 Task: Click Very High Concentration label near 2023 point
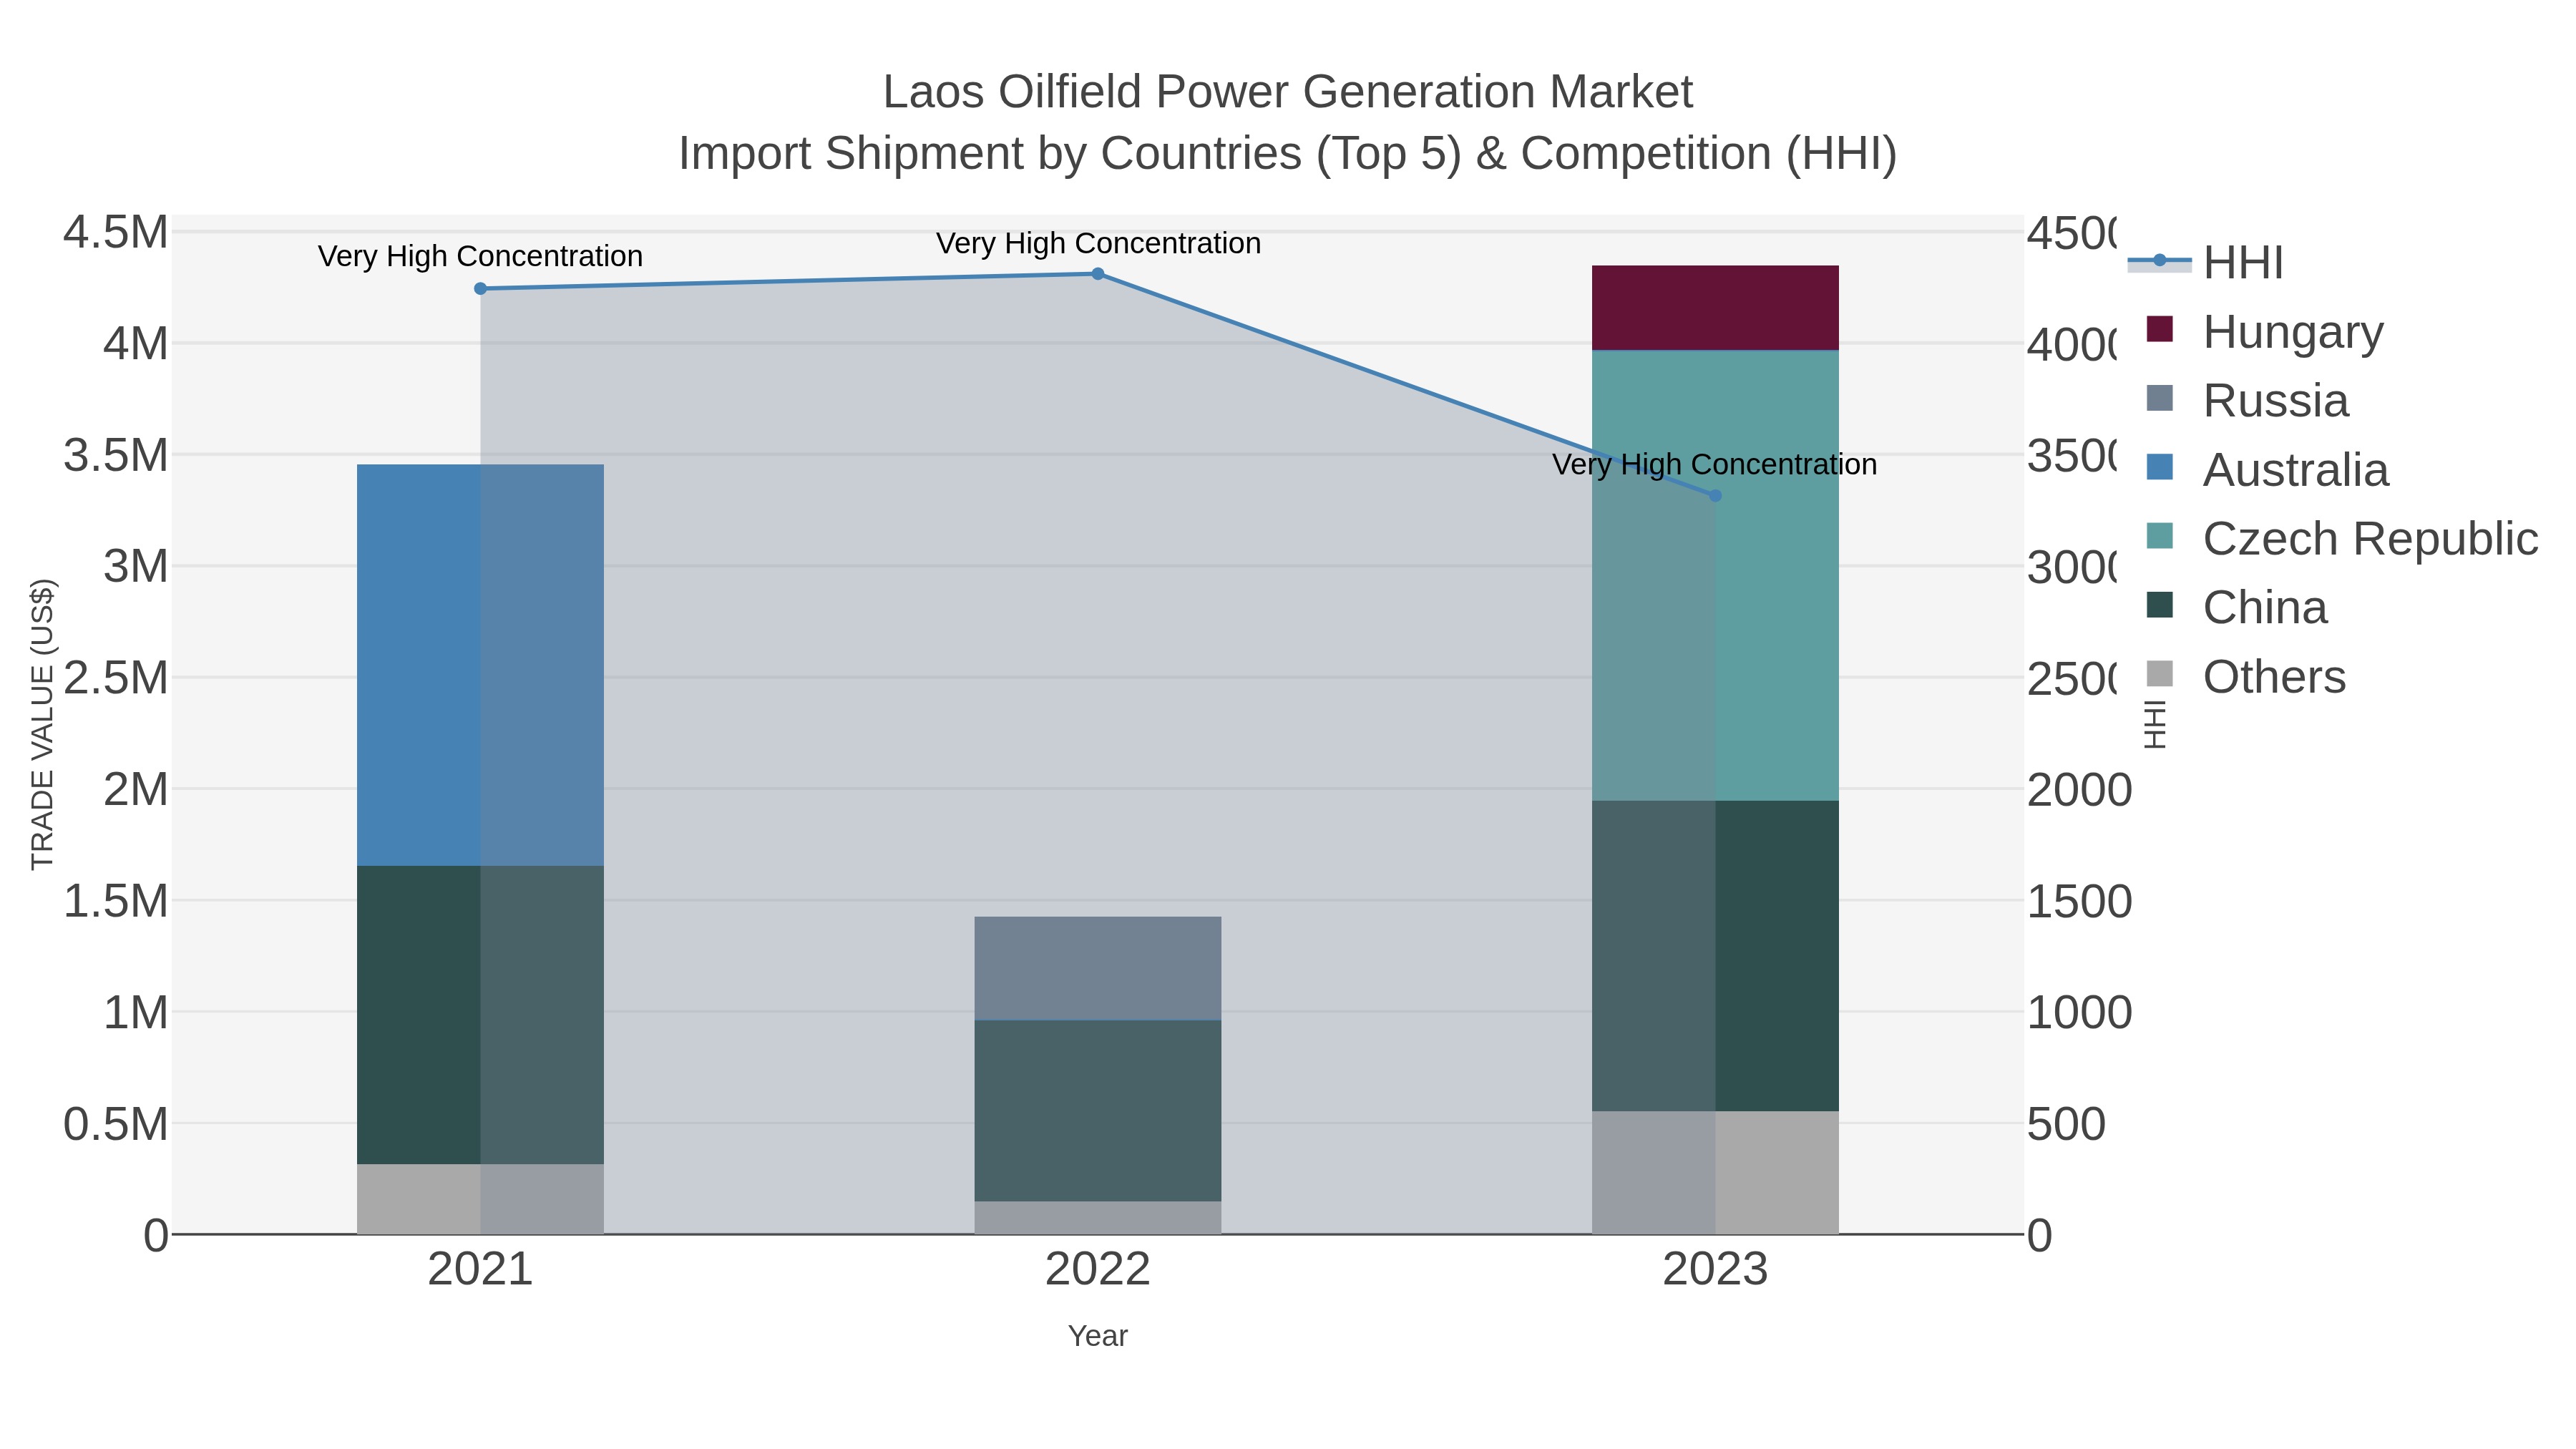[1715, 464]
